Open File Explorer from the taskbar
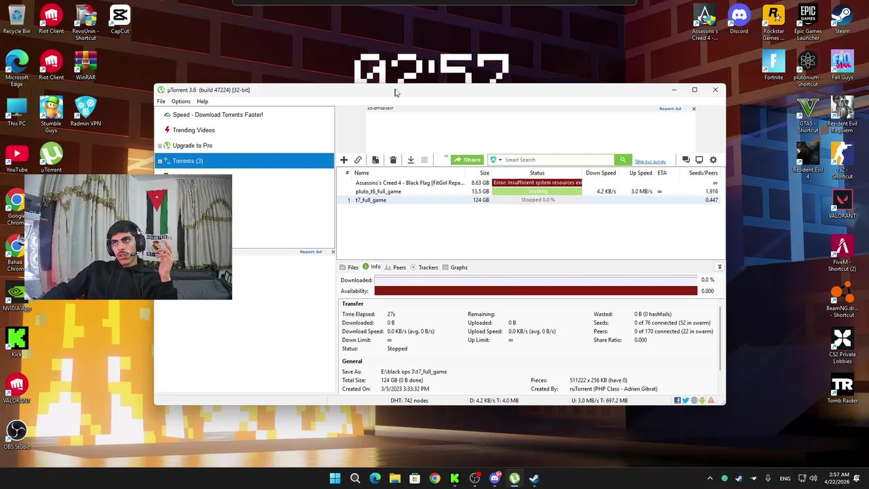This screenshot has height=489, width=869. pos(395,478)
